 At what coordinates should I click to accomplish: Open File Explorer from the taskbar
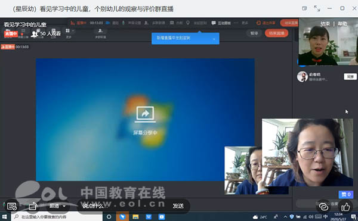pos(135,217)
